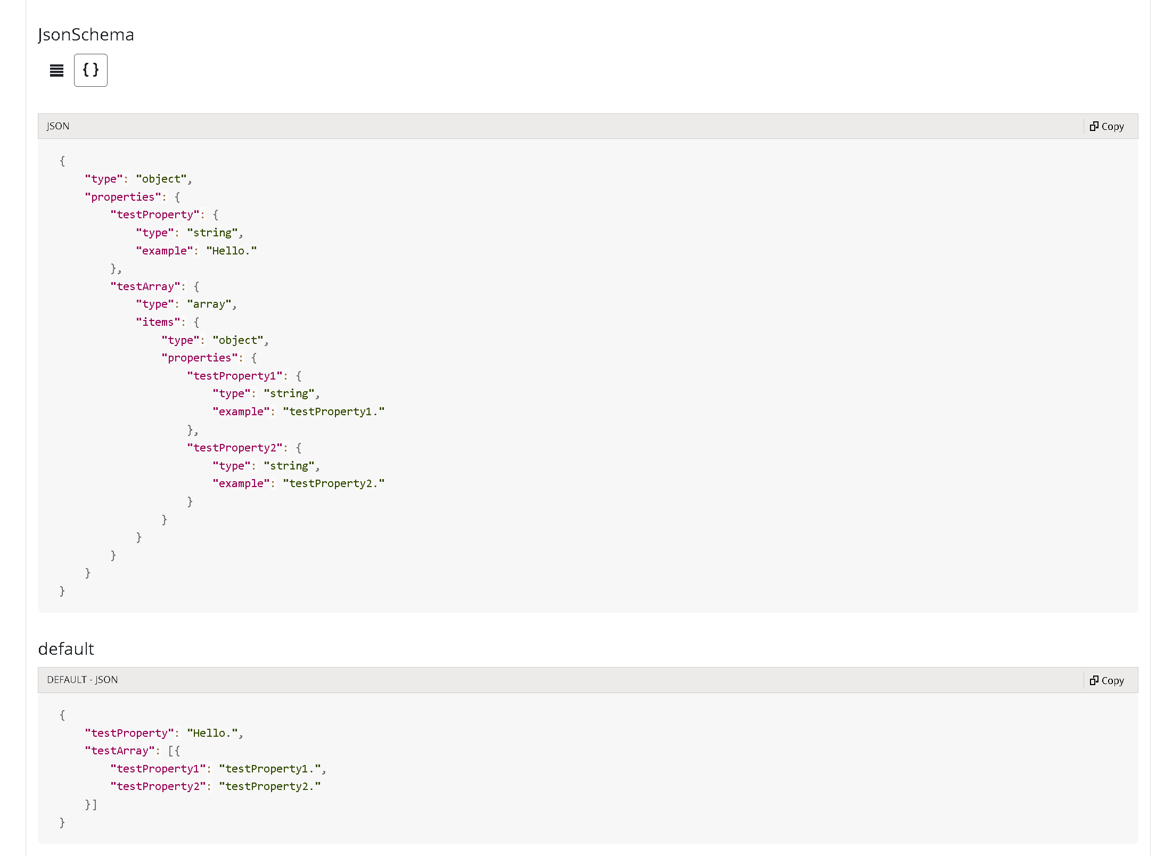1164x856 pixels.
Task: Click "testArray" key in default example
Action: coord(120,751)
